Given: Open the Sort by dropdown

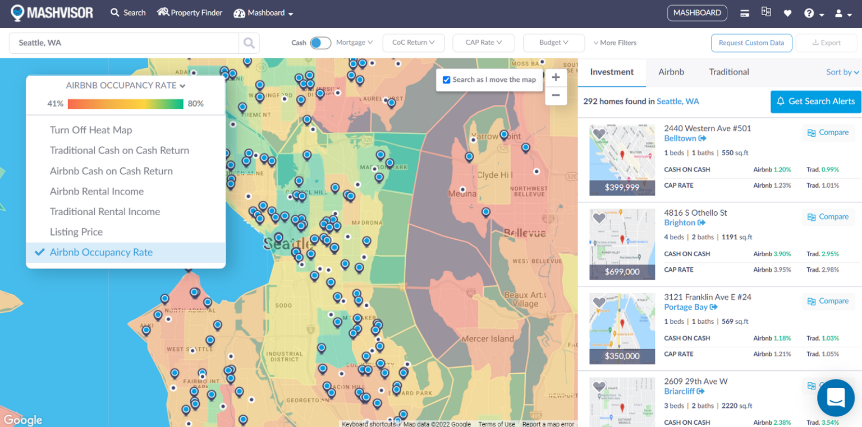Looking at the screenshot, I should click(842, 72).
